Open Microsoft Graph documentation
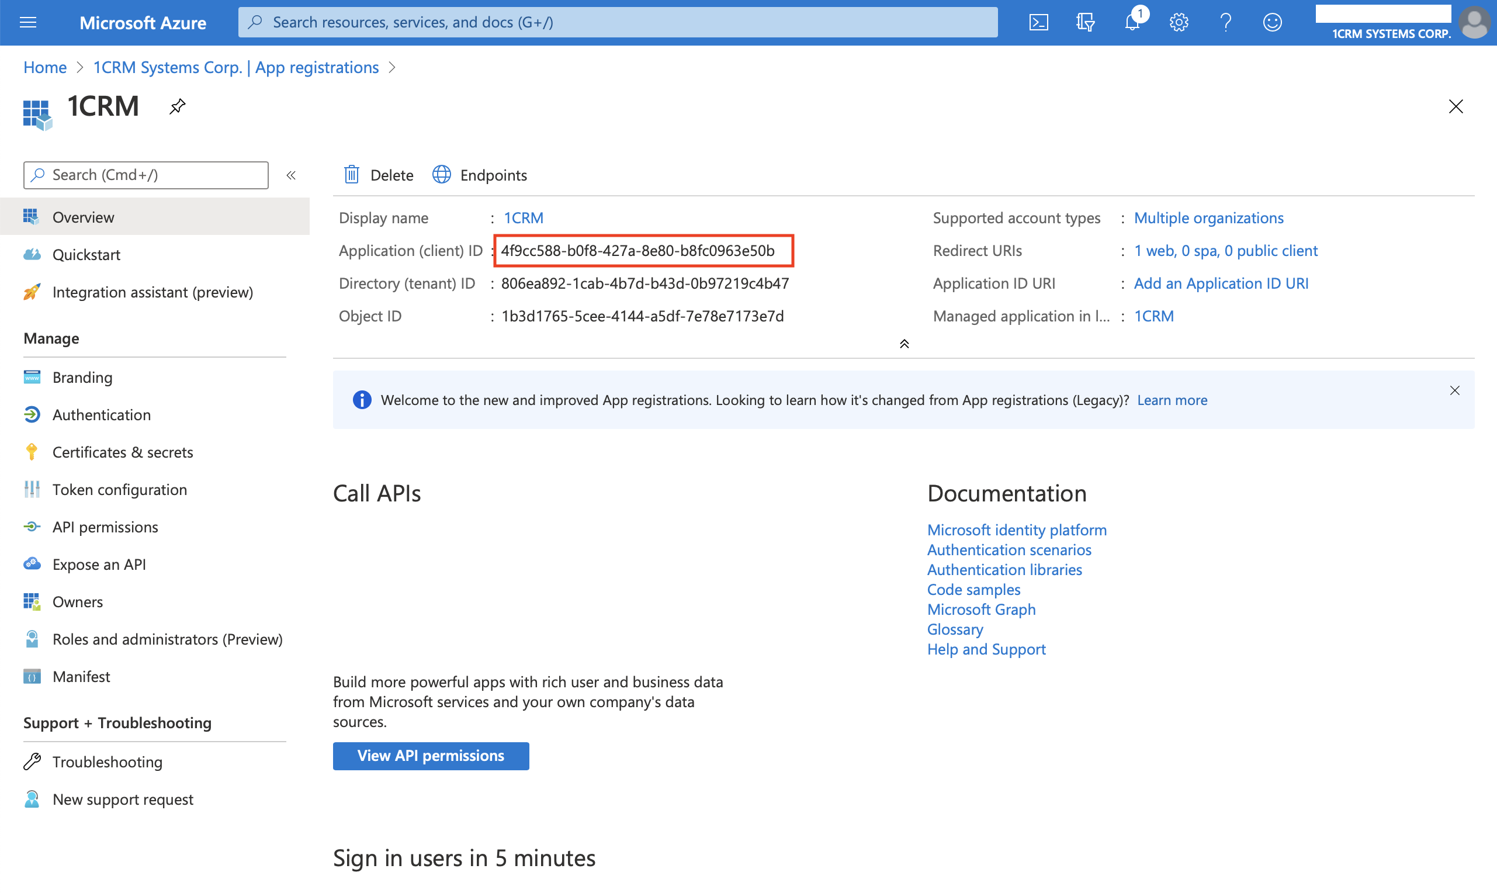The image size is (1497, 893). click(981, 609)
